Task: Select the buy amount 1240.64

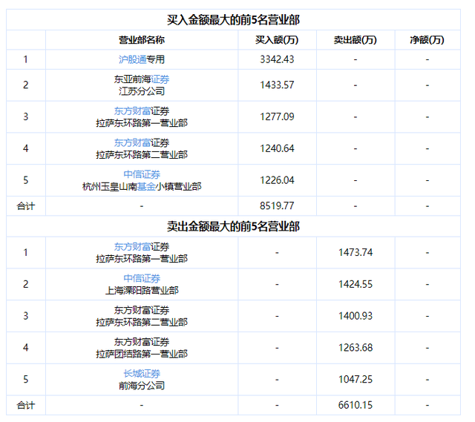Action: (x=277, y=148)
